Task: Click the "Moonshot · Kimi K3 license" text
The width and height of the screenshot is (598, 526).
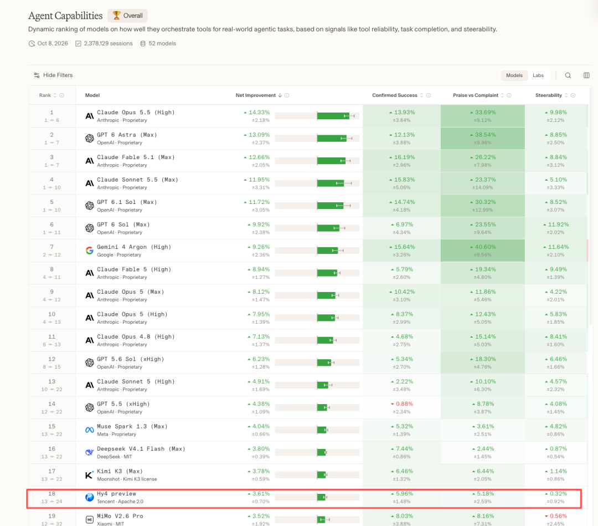Action: point(127,479)
